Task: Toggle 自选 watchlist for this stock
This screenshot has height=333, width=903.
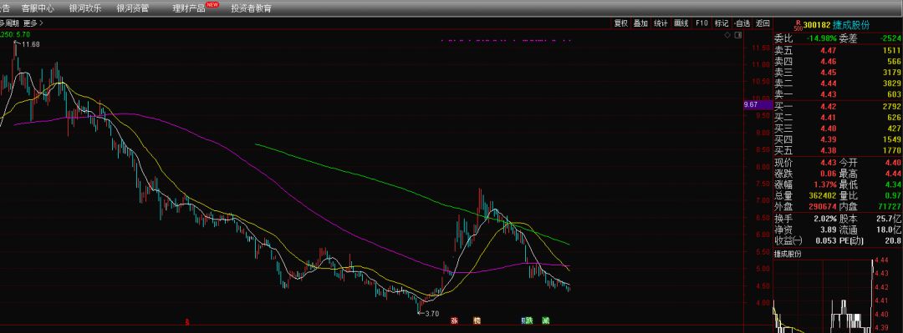Action: tap(742, 23)
